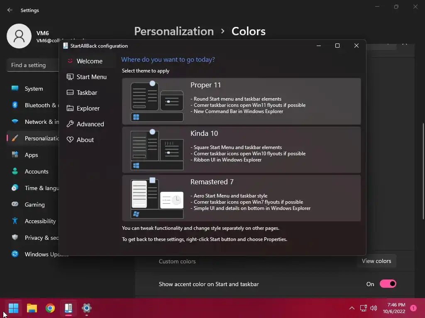Open Accessibility in the Settings sidebar
Image resolution: width=425 pixels, height=318 pixels.
coord(33,221)
